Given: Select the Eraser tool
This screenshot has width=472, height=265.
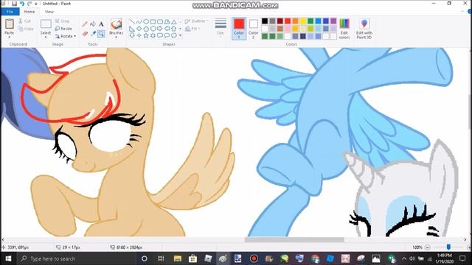Looking at the screenshot, I should 86,34.
